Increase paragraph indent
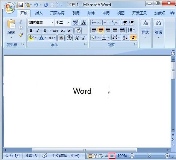 coord(131,22)
